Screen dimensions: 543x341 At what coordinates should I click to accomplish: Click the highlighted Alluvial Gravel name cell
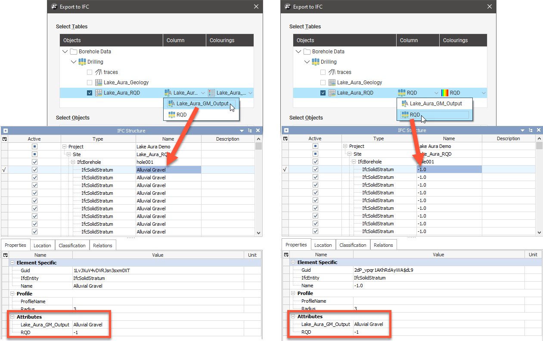point(168,170)
